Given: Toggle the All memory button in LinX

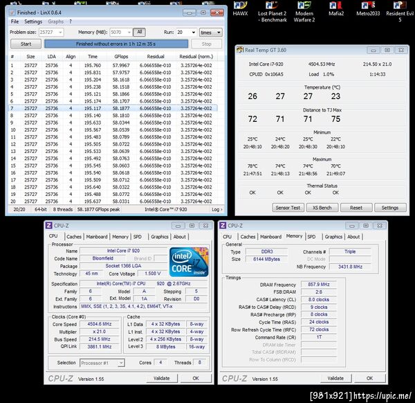Looking at the screenshot, I should (x=139, y=32).
